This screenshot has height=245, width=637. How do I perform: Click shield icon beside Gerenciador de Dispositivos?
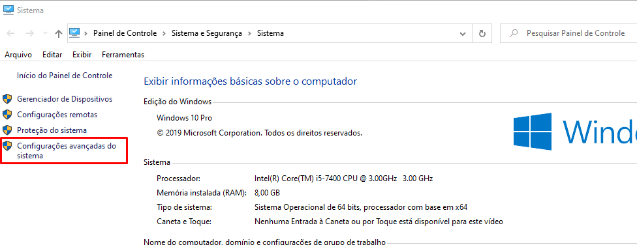[x=7, y=99]
